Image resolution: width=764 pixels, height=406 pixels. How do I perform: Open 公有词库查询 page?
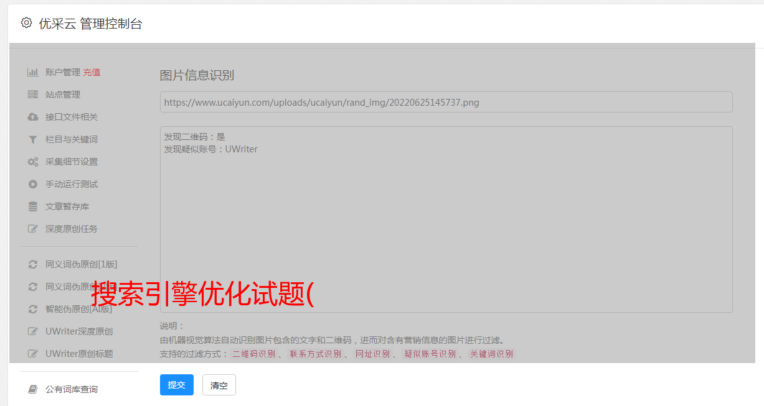click(x=72, y=389)
